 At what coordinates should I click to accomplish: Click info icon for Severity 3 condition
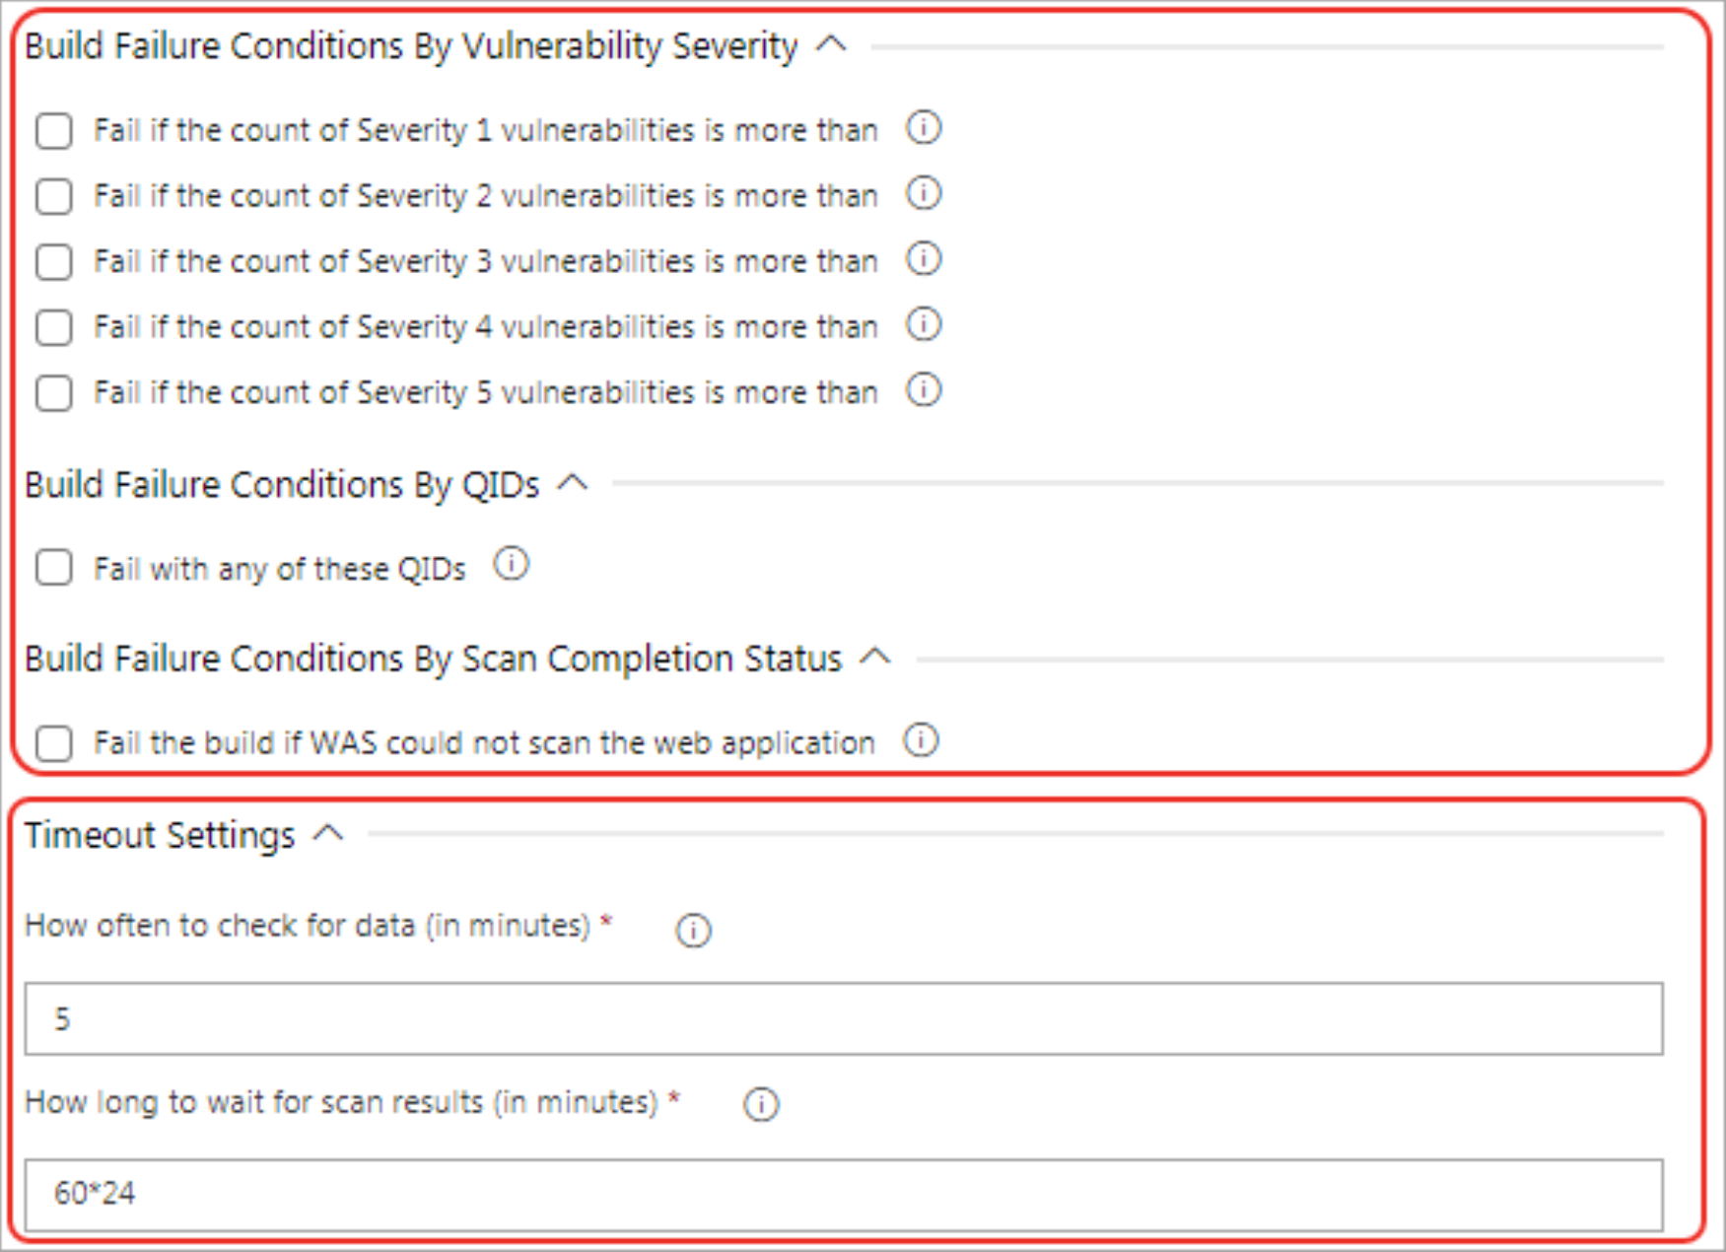[x=924, y=259]
